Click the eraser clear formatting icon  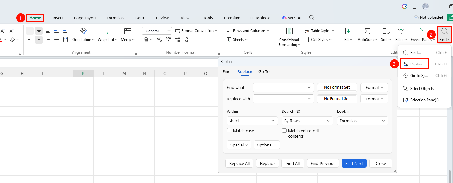(12, 40)
